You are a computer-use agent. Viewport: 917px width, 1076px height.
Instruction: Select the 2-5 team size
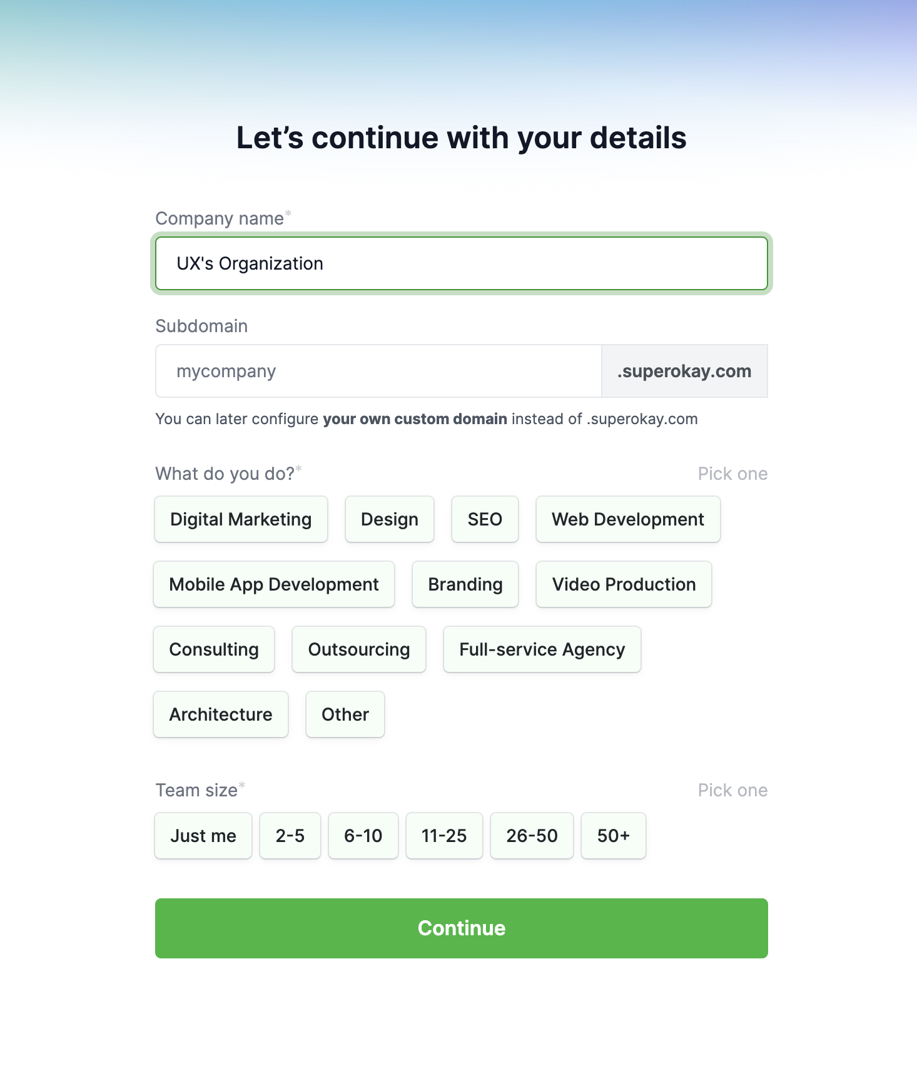click(x=290, y=836)
